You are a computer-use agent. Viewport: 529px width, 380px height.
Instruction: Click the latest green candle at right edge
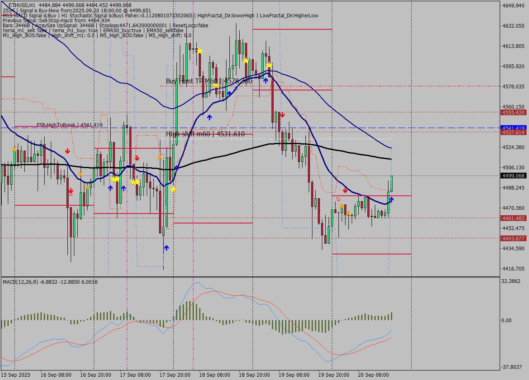point(391,184)
